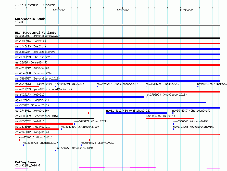Click the esv2748010 (Wong2012b) label
The height and width of the screenshot is (171, 227).
32,68
